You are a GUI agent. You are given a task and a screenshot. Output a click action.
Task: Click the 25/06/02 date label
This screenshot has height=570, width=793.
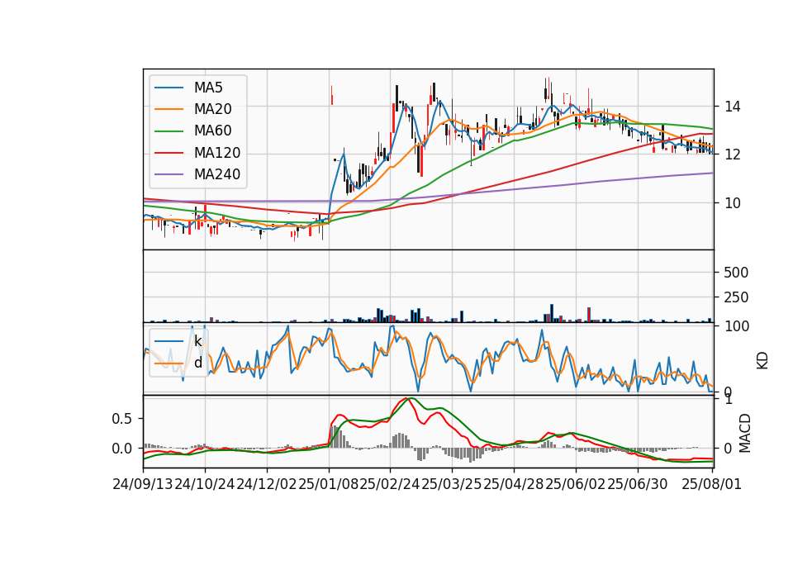576,484
